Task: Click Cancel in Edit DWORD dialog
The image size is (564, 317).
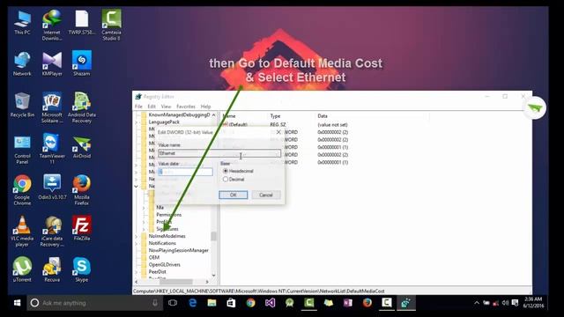Action: click(x=266, y=195)
